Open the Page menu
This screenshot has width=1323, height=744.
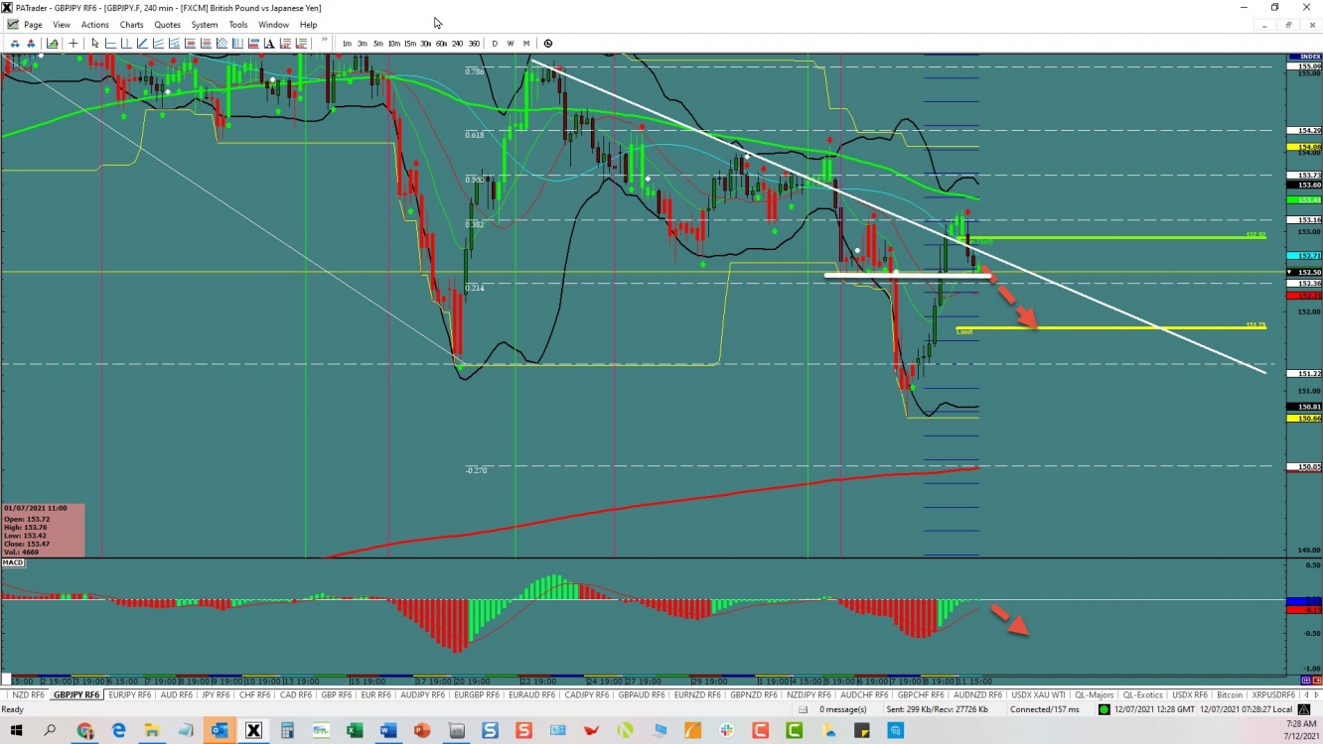click(x=33, y=25)
